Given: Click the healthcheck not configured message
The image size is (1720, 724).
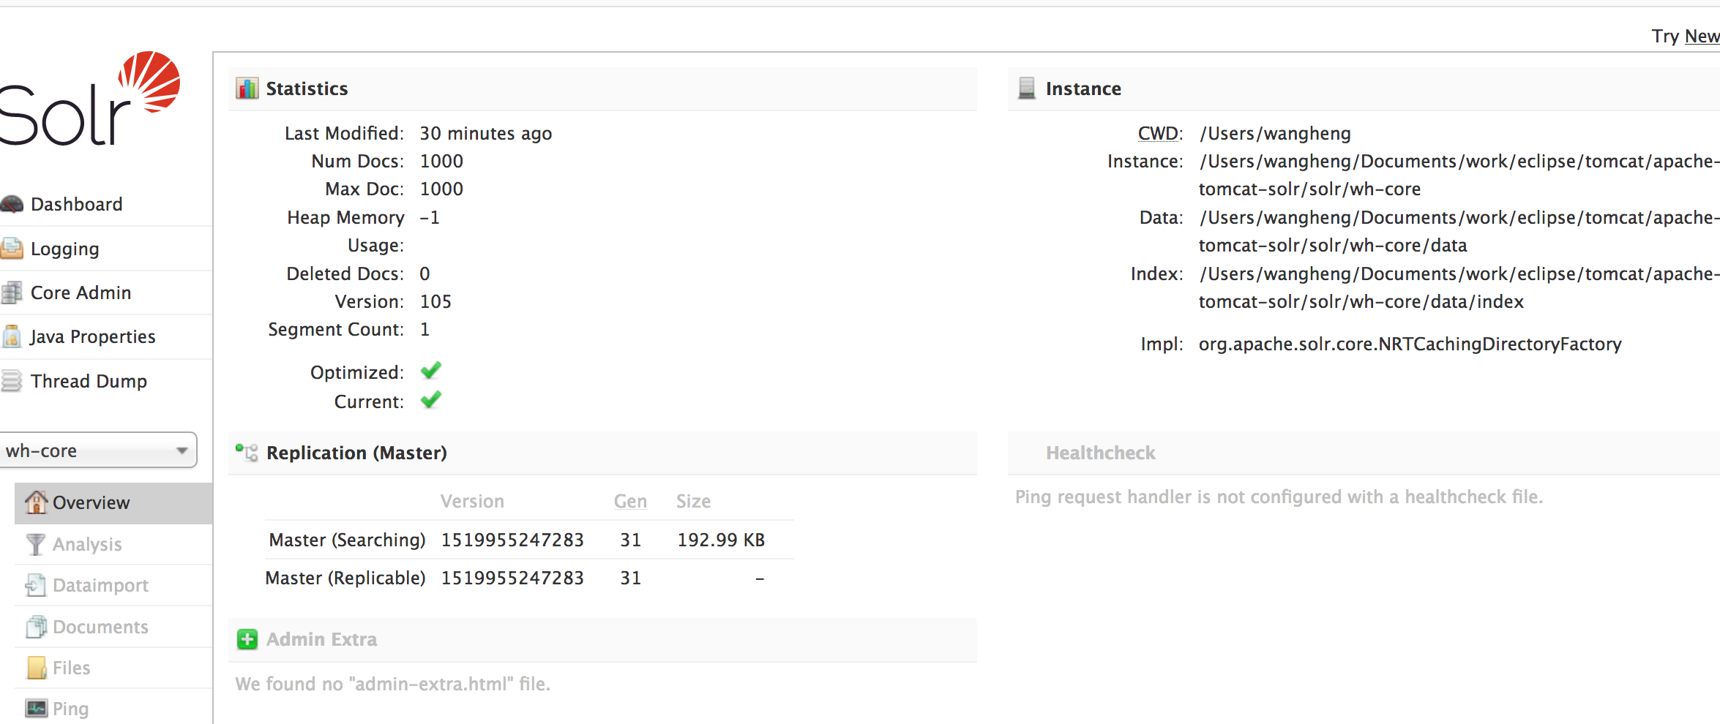Looking at the screenshot, I should click(x=1279, y=497).
